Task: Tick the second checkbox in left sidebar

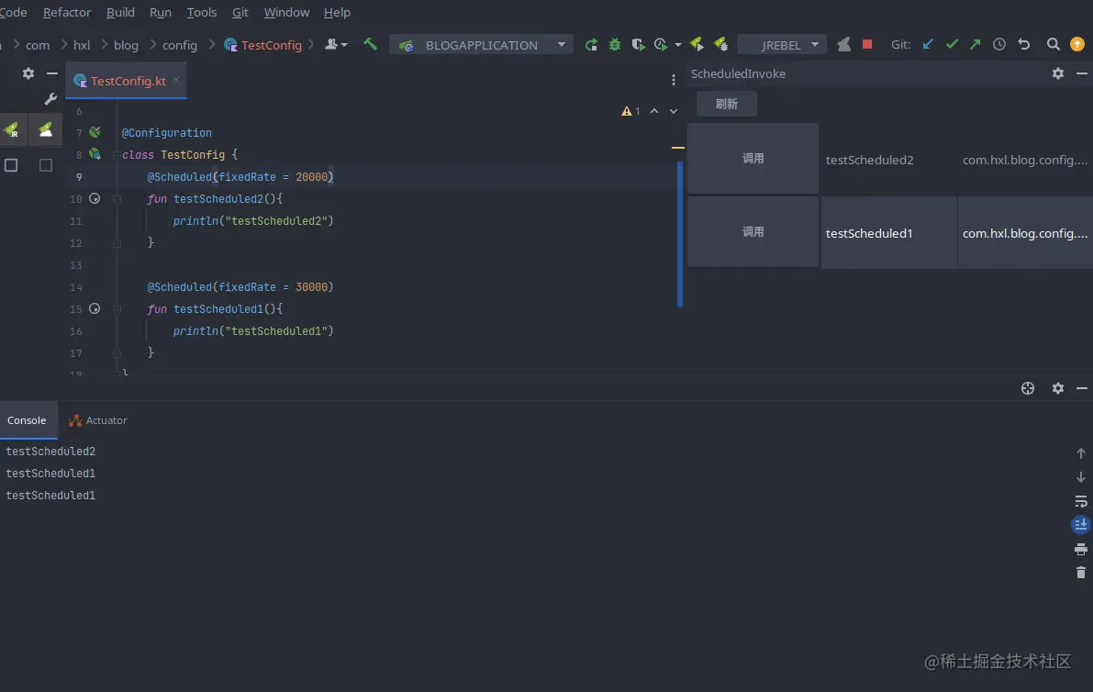Action: click(46, 165)
